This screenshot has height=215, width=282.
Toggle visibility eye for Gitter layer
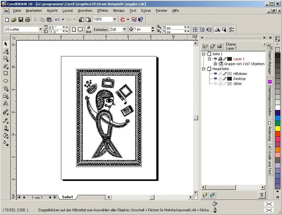click(x=215, y=83)
